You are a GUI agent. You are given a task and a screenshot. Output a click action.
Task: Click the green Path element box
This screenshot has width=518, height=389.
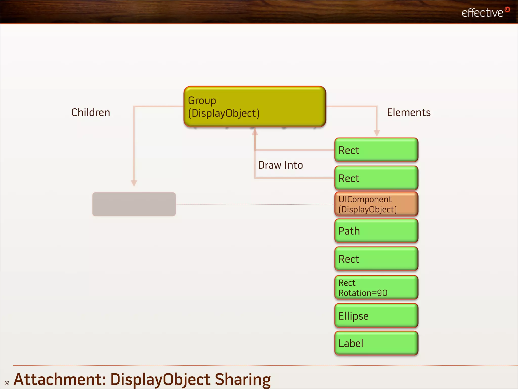[376, 231]
